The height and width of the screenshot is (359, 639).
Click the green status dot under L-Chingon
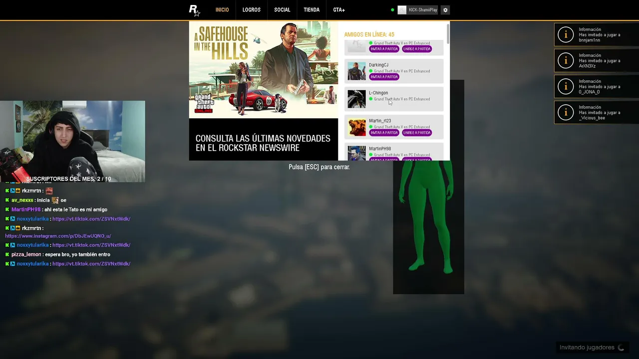point(371,99)
